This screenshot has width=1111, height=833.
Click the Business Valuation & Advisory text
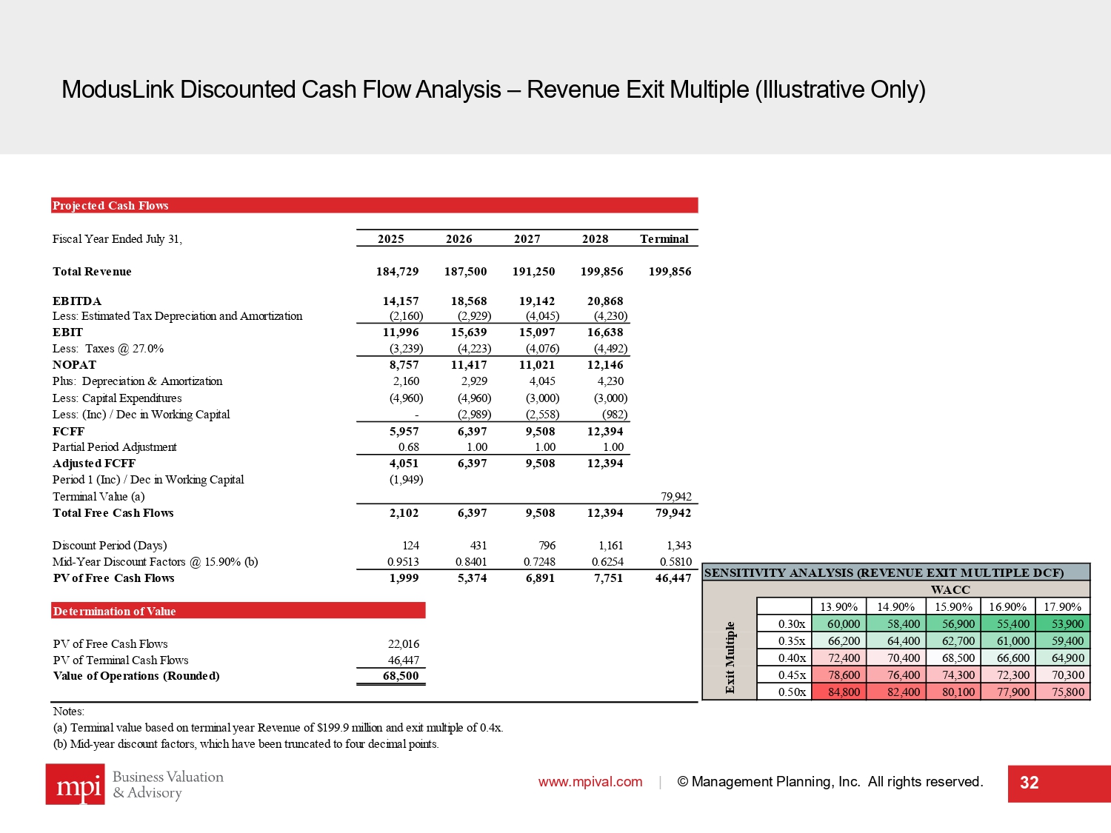[167, 785]
